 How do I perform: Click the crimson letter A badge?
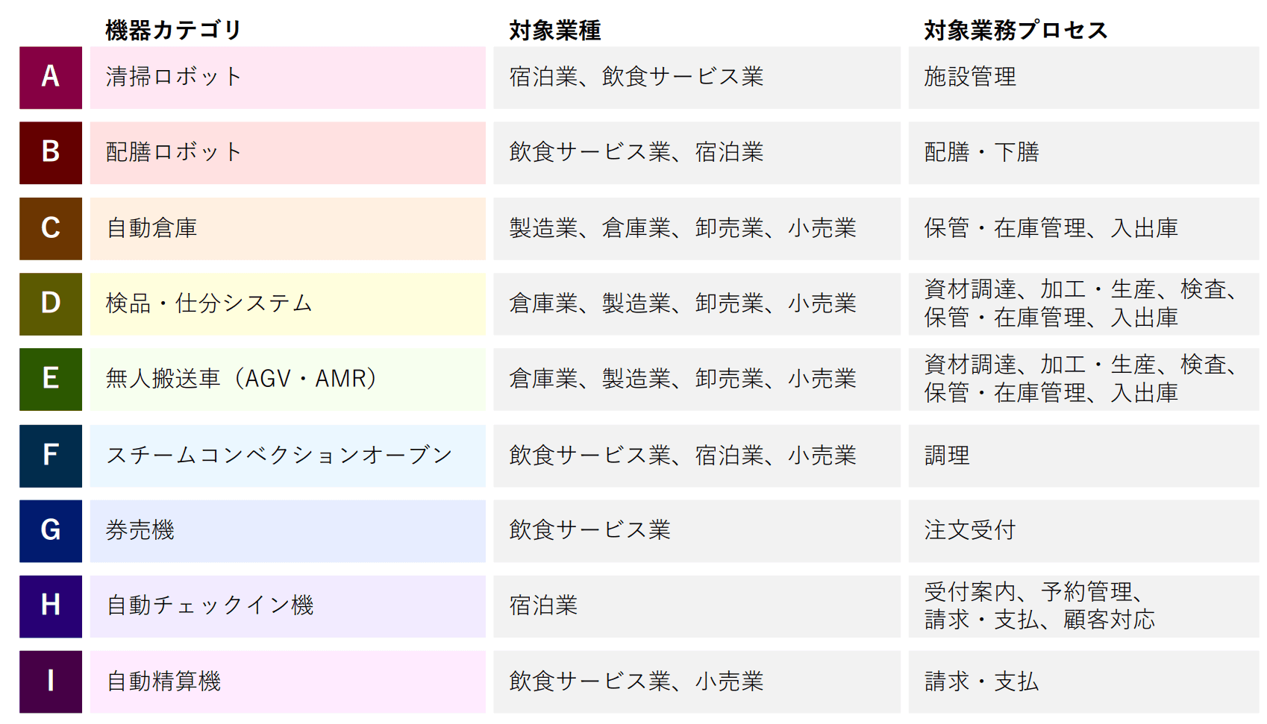tap(51, 78)
